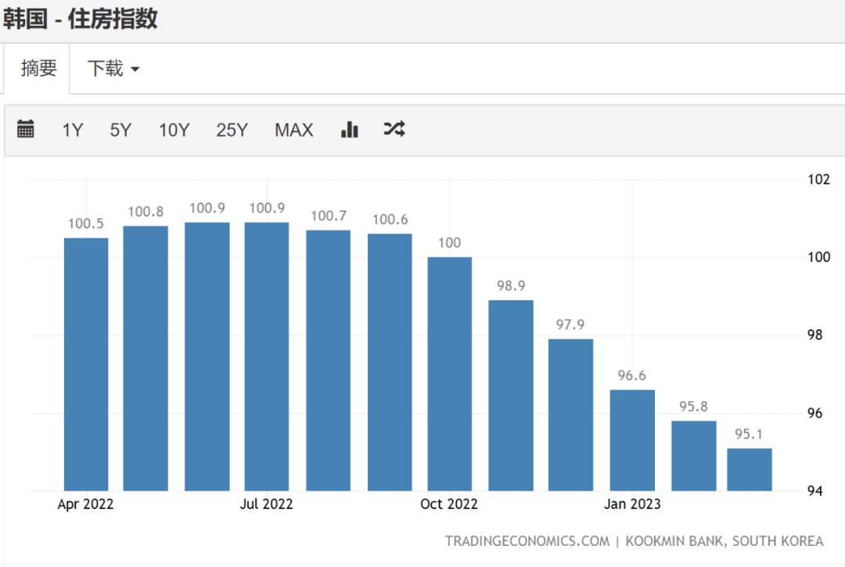Click the last bar labeled 95.1
The width and height of the screenshot is (845, 567).
750,469
